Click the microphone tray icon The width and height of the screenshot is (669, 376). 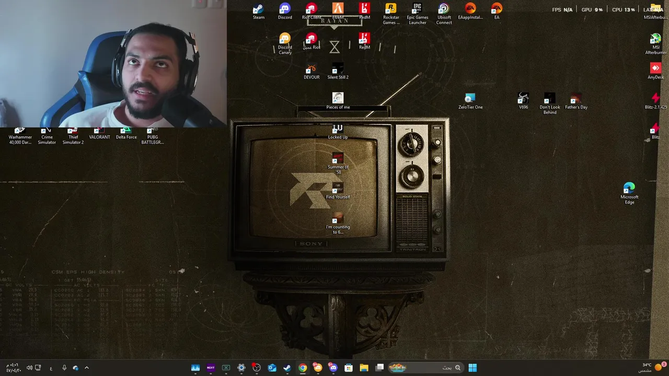click(x=64, y=368)
